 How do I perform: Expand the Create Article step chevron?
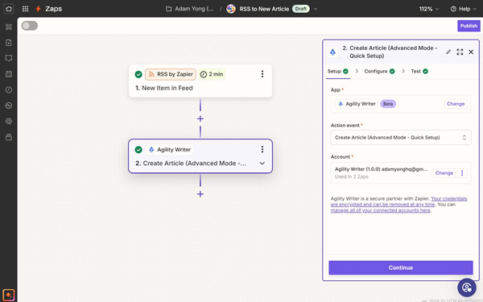pyautogui.click(x=262, y=163)
